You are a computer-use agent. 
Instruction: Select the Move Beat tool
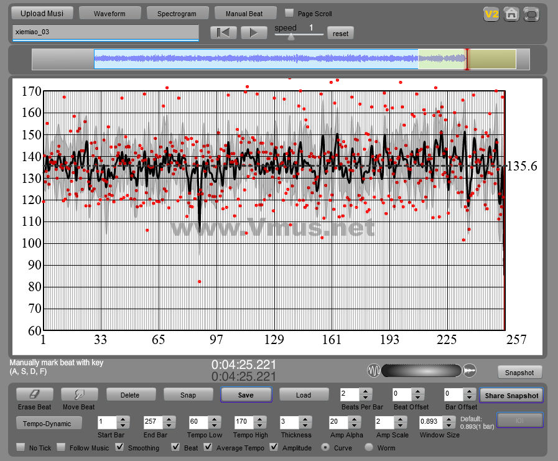click(79, 394)
